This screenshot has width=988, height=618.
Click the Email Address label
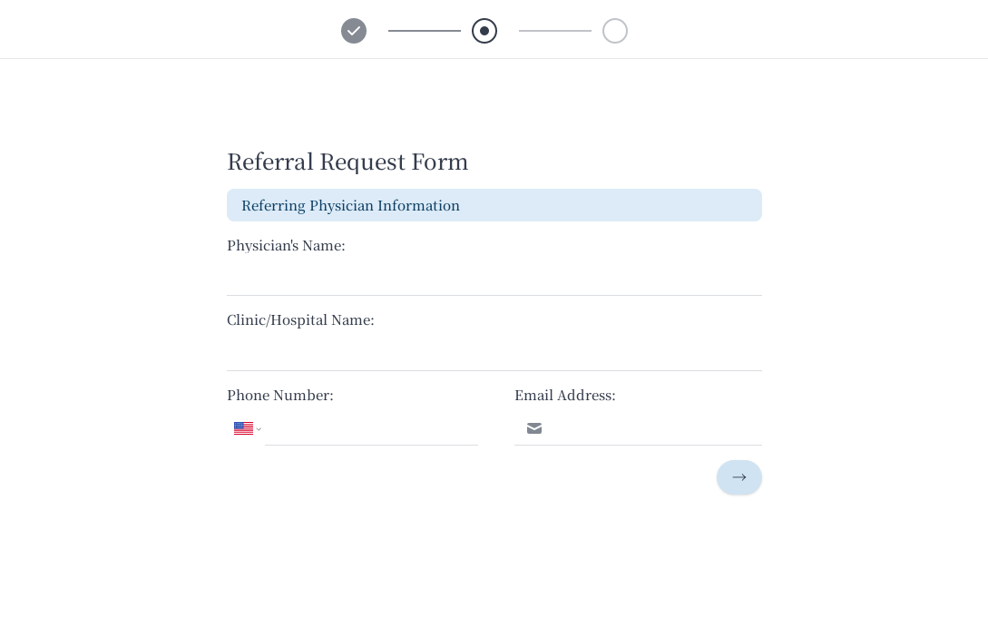[564, 396]
